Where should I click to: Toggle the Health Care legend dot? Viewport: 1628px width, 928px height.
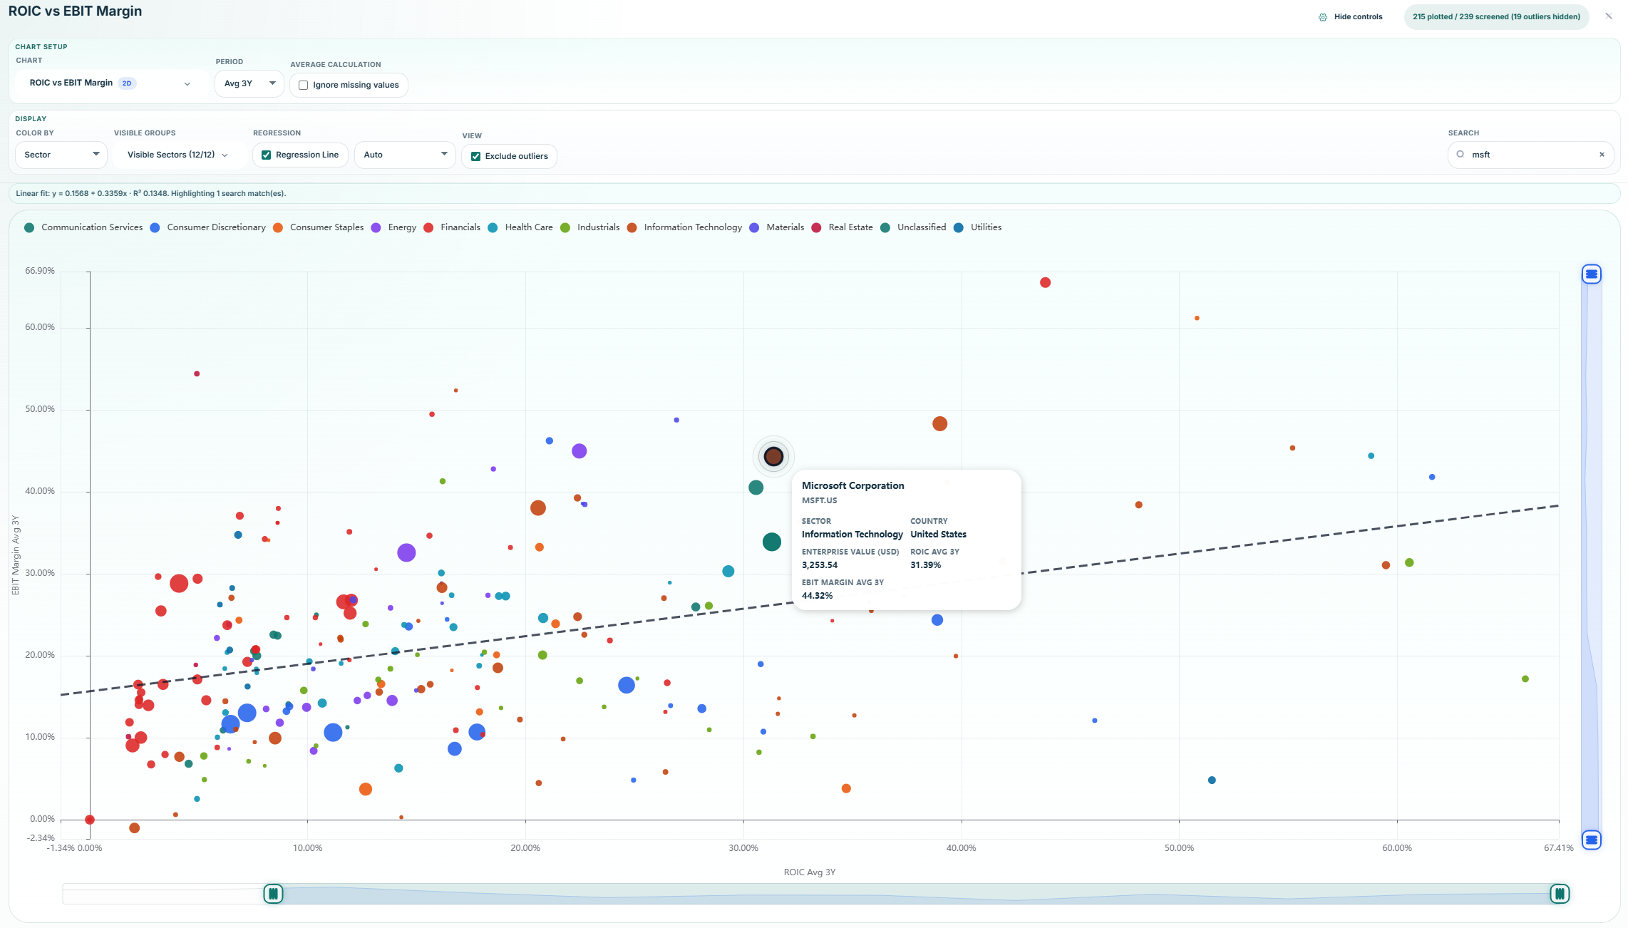click(x=493, y=227)
